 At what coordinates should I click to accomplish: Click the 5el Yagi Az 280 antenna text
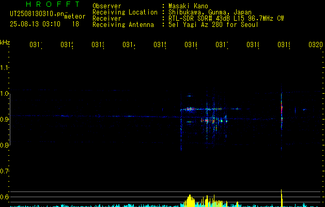213,25
